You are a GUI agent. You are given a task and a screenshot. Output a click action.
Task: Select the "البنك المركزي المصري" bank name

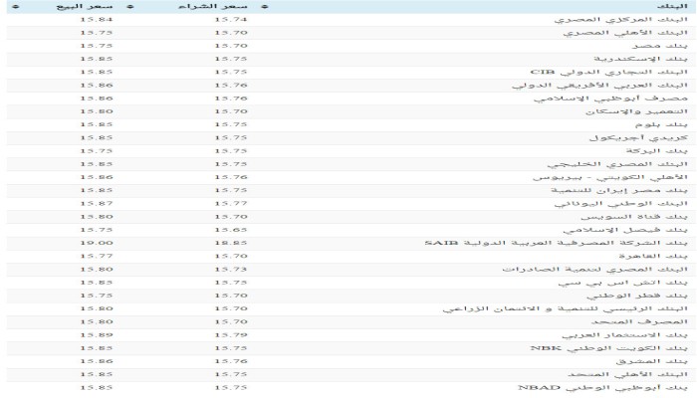click(x=621, y=20)
